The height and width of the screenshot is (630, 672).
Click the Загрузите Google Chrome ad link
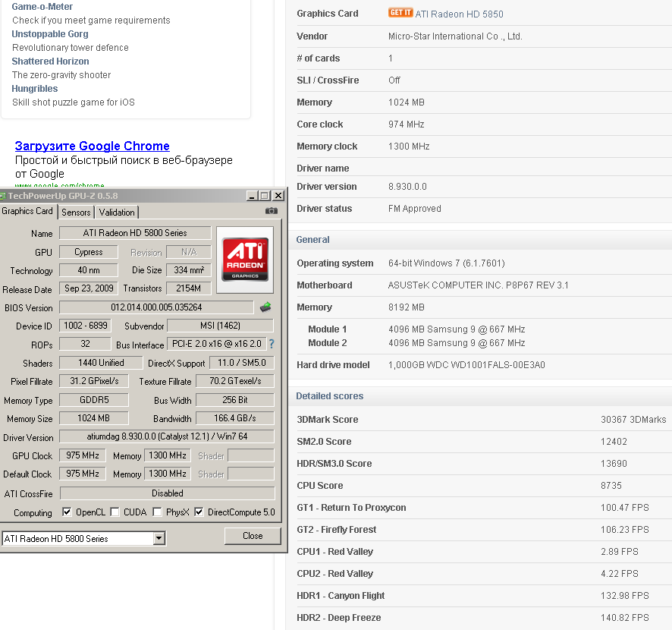click(x=92, y=146)
